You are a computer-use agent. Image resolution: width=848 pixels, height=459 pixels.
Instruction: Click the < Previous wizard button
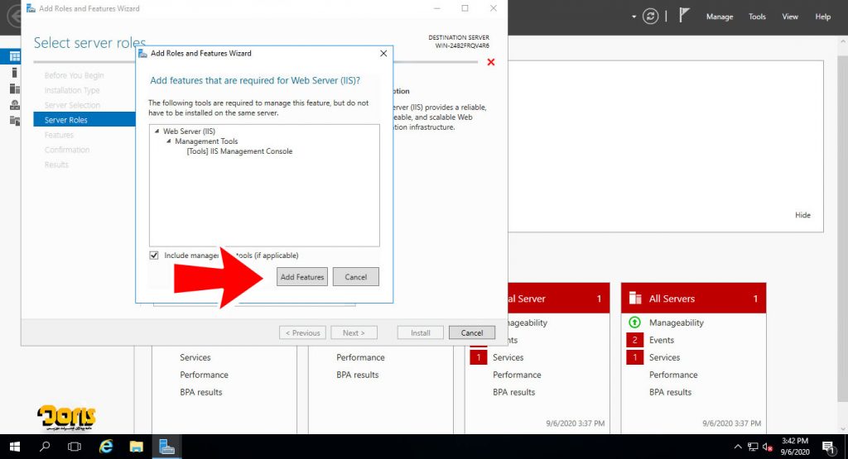click(x=302, y=332)
